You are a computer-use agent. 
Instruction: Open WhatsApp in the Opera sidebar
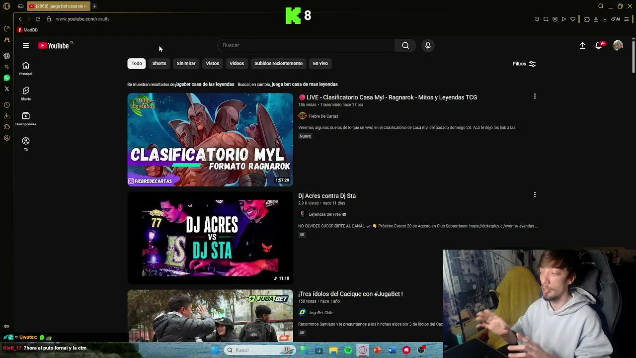pyautogui.click(x=6, y=78)
